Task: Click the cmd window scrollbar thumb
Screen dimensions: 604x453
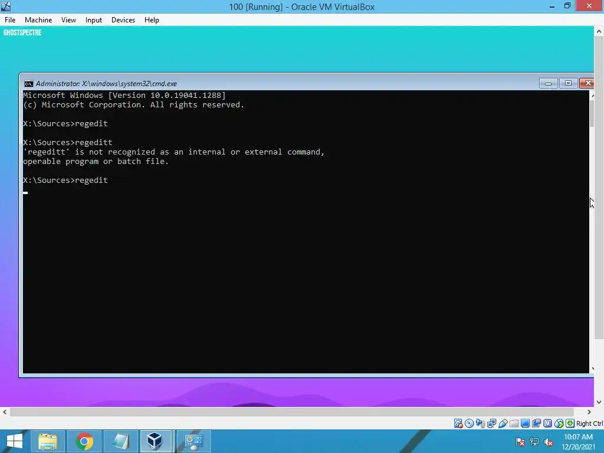Action: click(592, 114)
